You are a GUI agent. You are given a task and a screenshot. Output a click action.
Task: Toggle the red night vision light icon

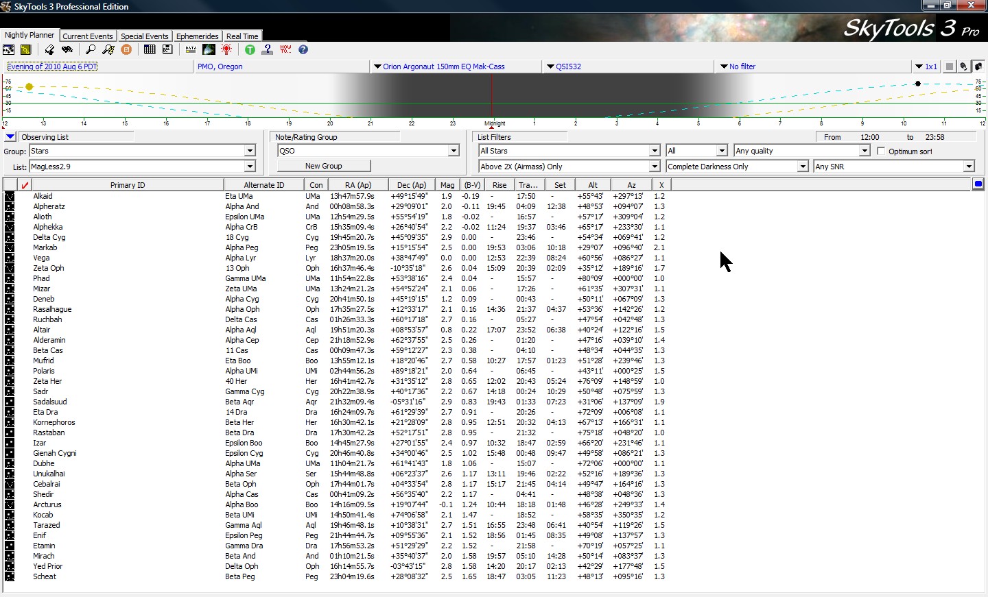point(226,49)
